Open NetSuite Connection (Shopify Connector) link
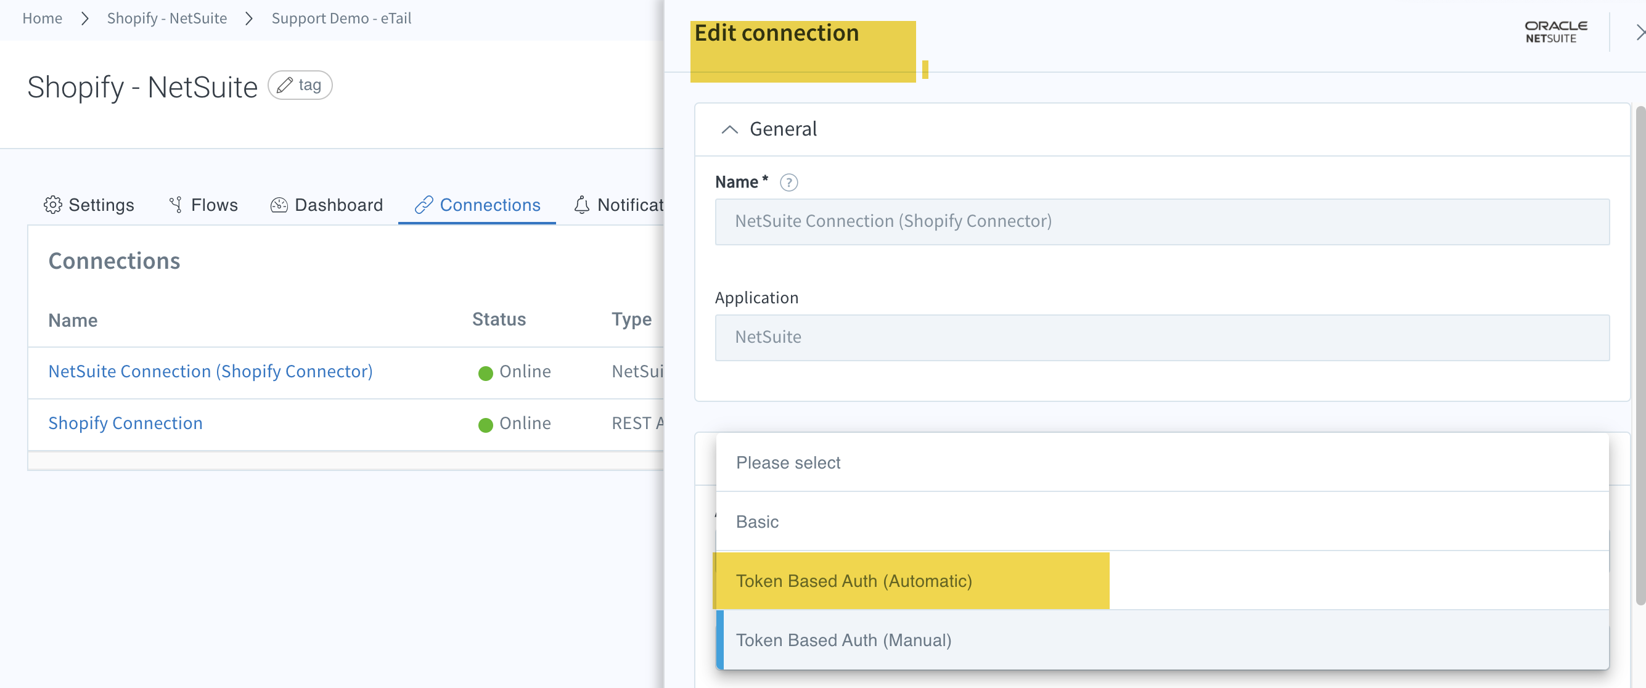 pyautogui.click(x=210, y=371)
